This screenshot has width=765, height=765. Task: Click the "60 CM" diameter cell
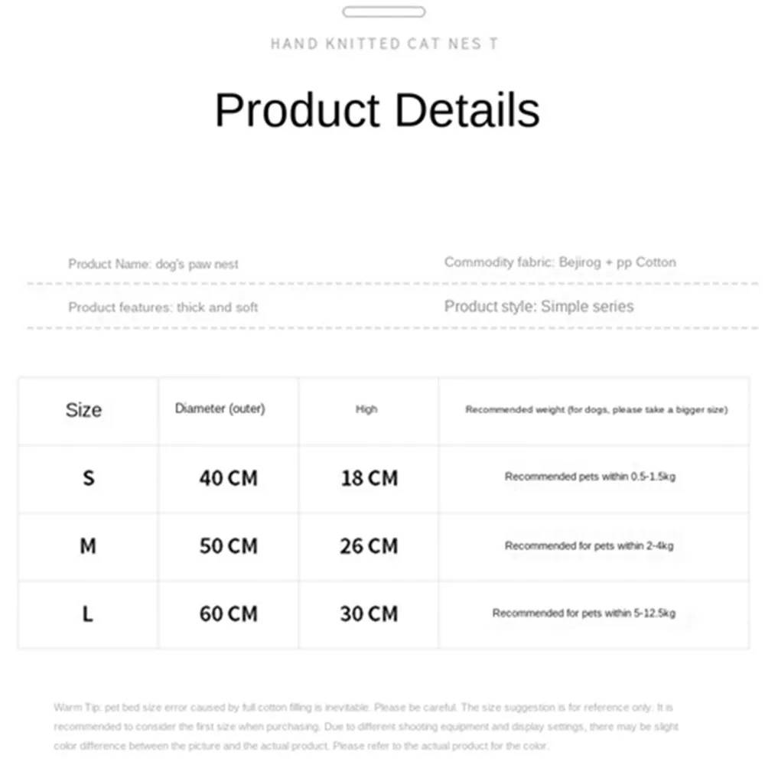[228, 614]
